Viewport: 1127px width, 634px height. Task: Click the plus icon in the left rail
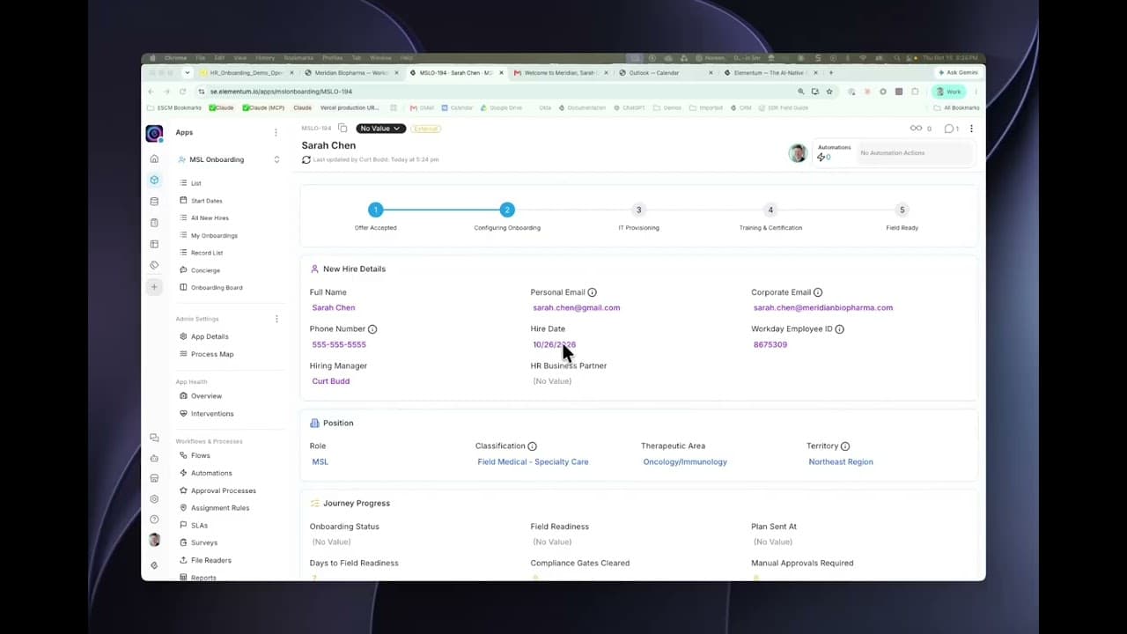point(154,287)
